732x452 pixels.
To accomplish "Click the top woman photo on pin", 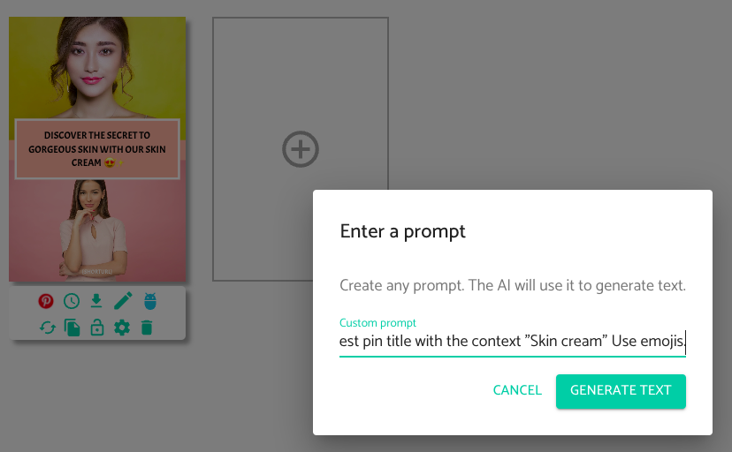I will 97,66.
